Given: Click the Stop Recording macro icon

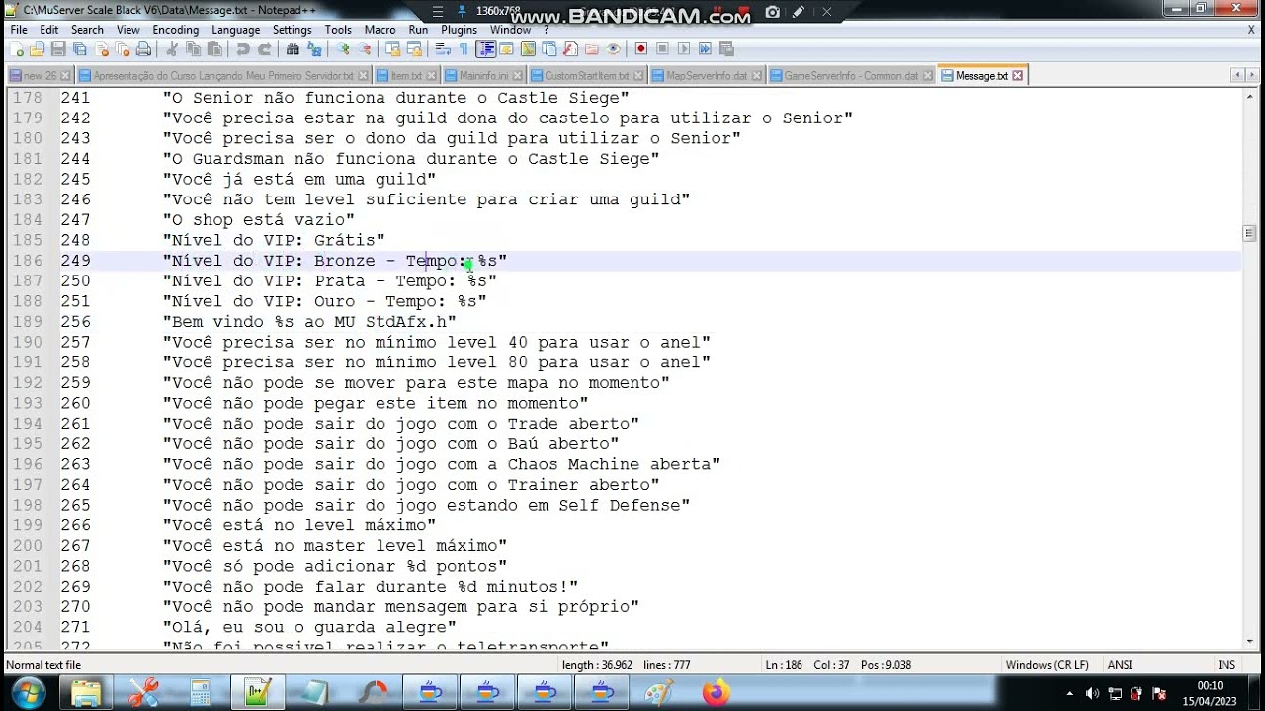Looking at the screenshot, I should 663,49.
